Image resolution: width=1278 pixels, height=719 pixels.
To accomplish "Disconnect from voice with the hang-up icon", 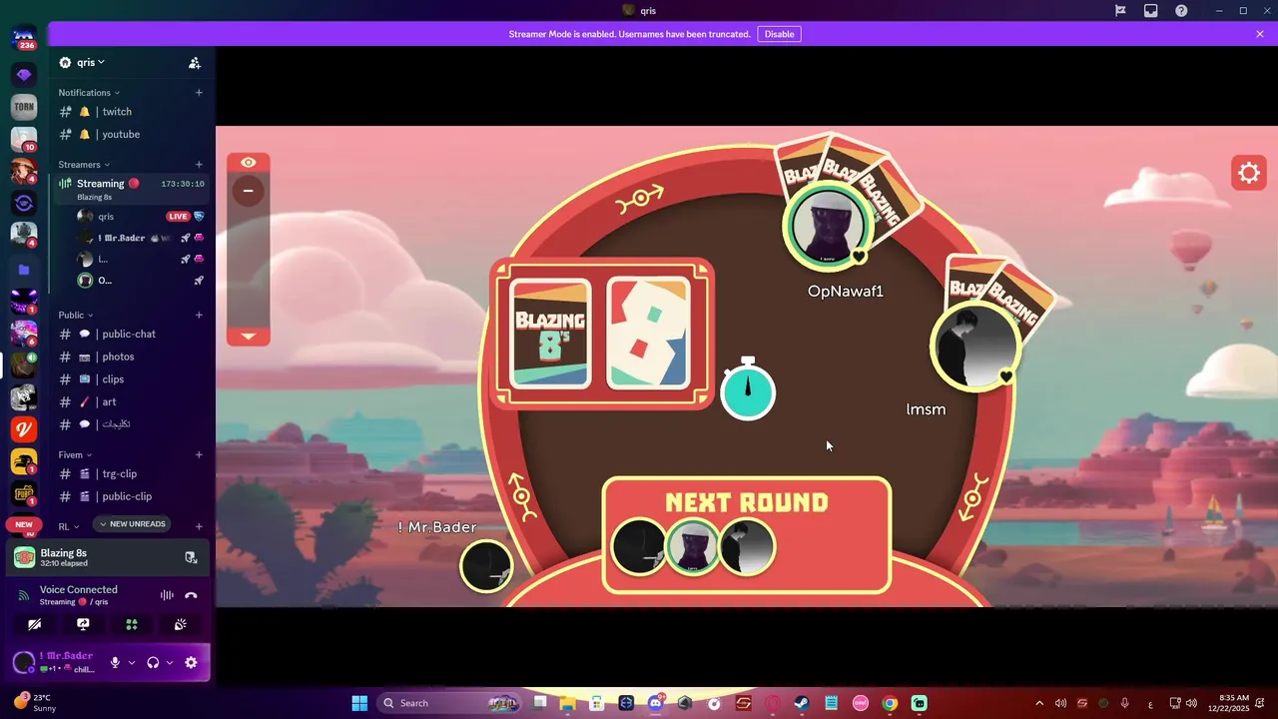I will tap(191, 595).
